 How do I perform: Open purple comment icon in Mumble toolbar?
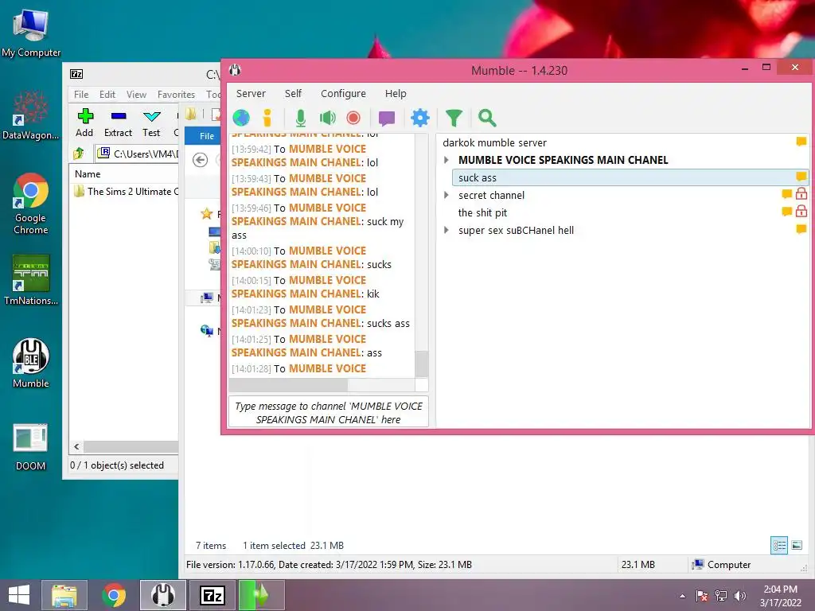click(x=387, y=119)
